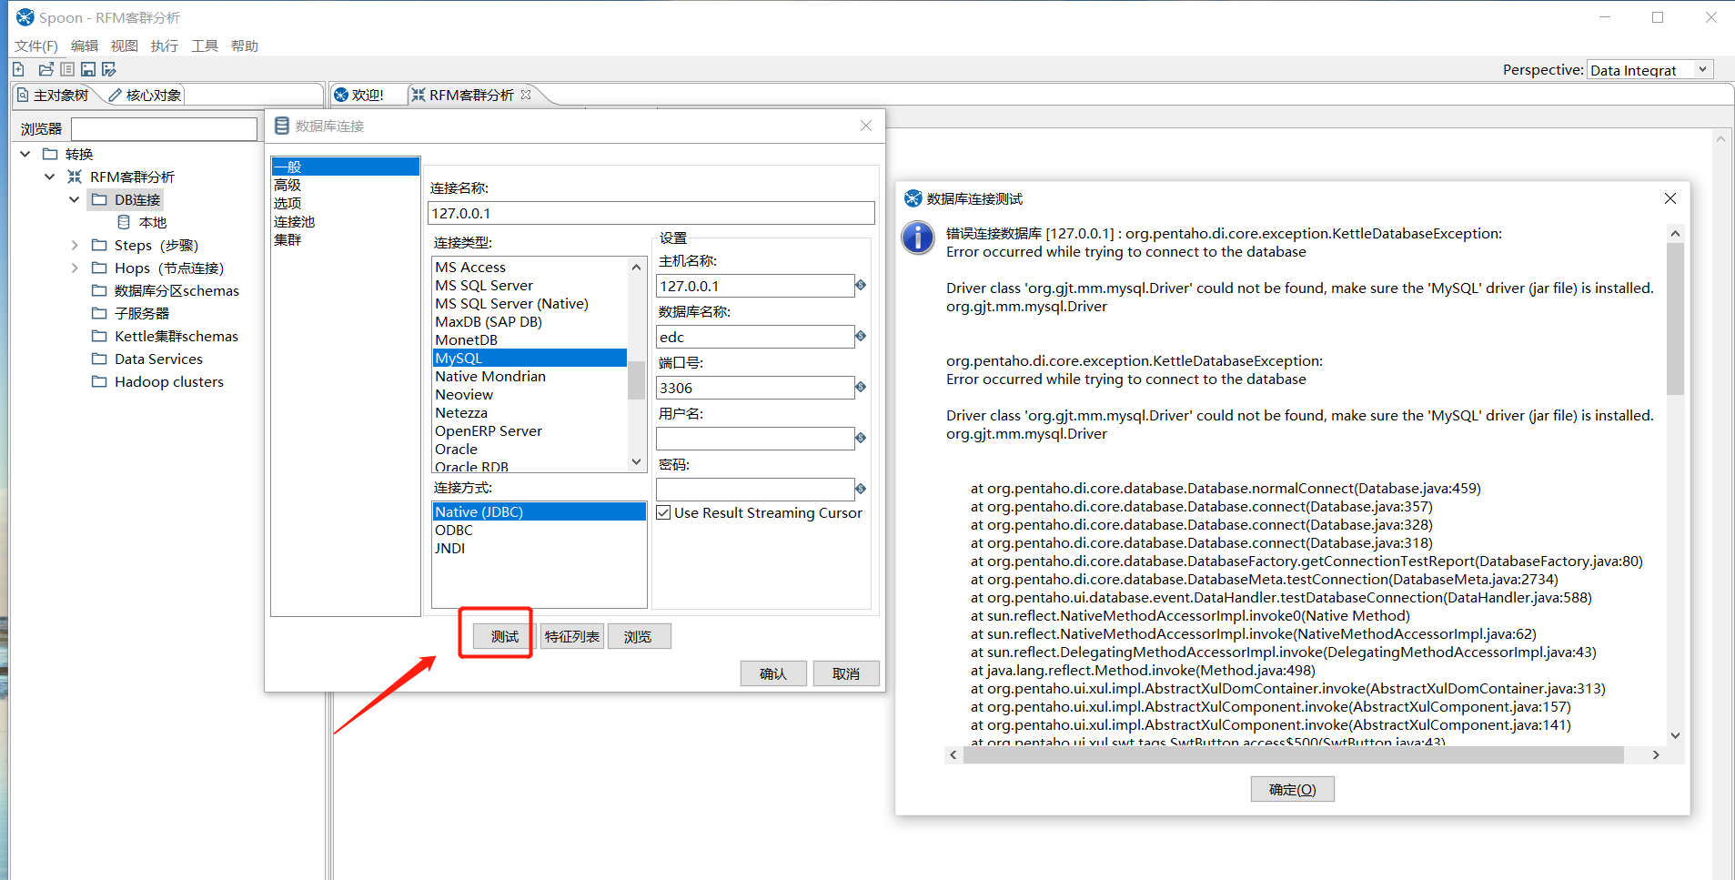1735x880 pixels.
Task: Click the 确定(O) button
Action: pyautogui.click(x=1293, y=789)
